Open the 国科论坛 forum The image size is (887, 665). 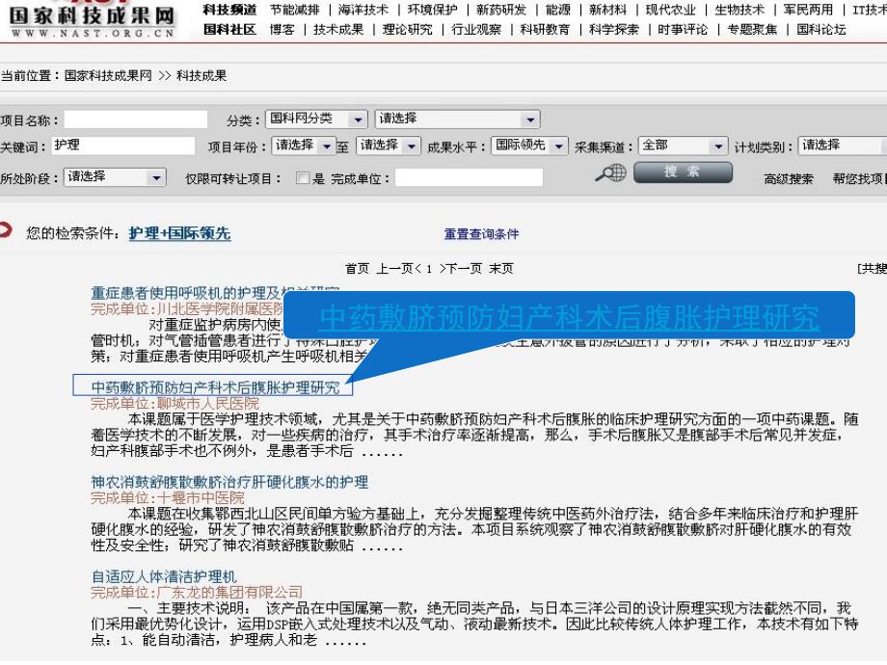coord(820,30)
